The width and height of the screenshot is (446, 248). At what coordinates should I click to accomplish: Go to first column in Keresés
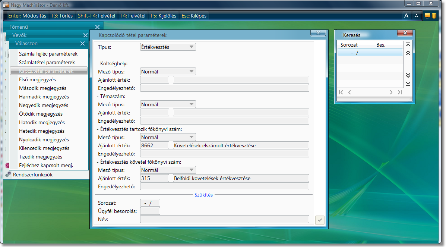point(341,92)
